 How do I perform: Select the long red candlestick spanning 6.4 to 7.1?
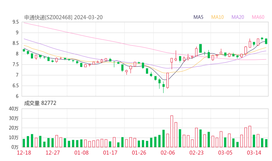168,80
